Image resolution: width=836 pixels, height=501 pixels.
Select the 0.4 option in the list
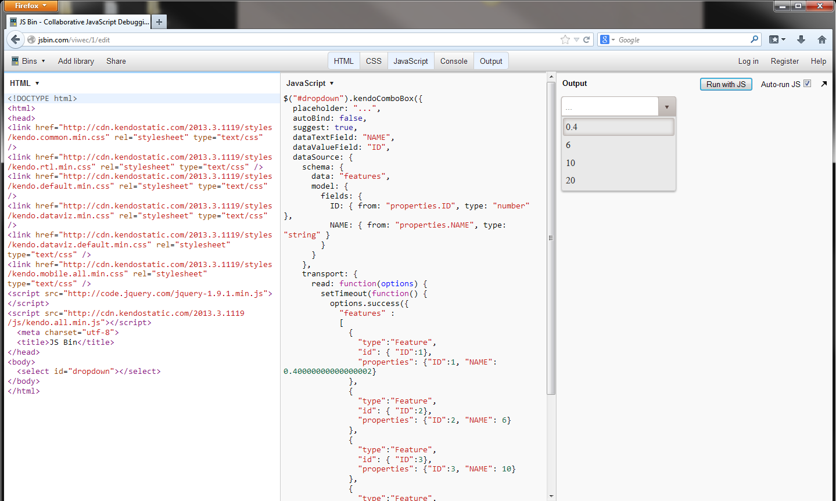(619, 127)
